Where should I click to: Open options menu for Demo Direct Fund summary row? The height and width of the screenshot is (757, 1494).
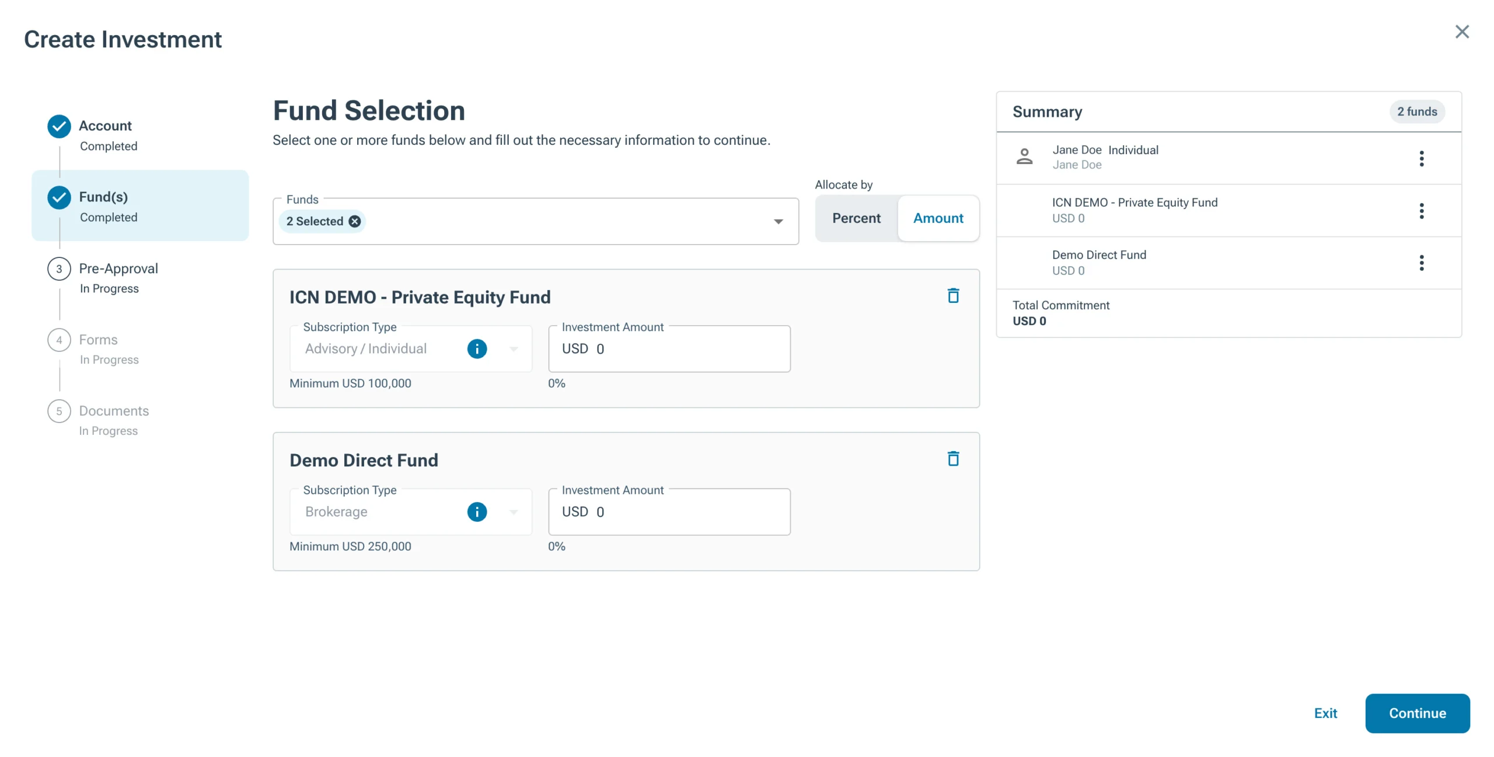tap(1422, 263)
